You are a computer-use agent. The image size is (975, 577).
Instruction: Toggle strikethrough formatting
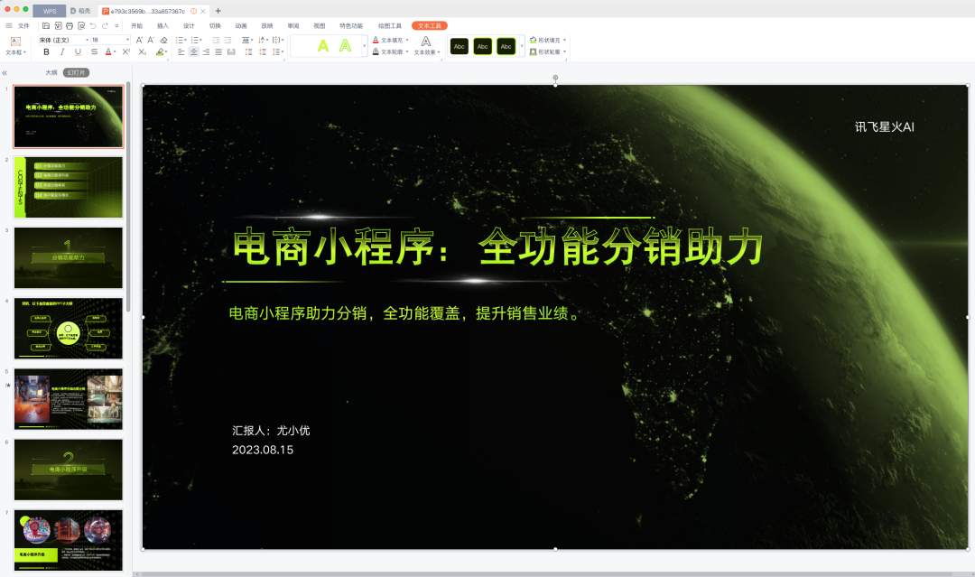coord(94,51)
